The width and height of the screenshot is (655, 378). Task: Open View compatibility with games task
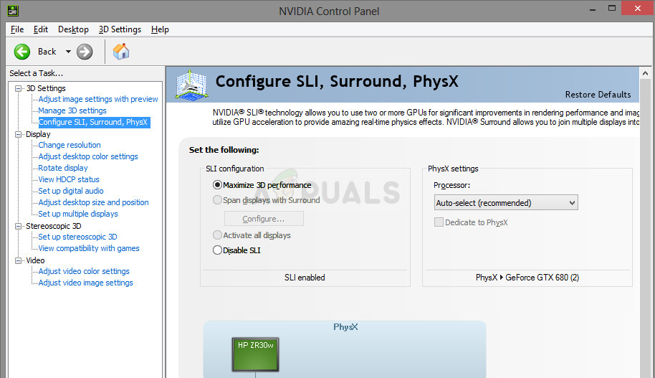[89, 248]
